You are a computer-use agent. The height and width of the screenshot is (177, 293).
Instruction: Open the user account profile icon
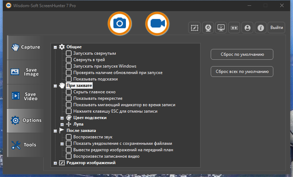coord(247,28)
